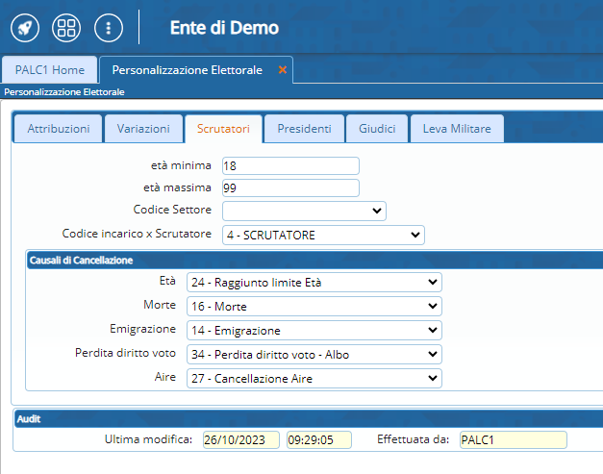Go to the Presidenti tab
Image resolution: width=603 pixels, height=474 pixels.
[304, 129]
